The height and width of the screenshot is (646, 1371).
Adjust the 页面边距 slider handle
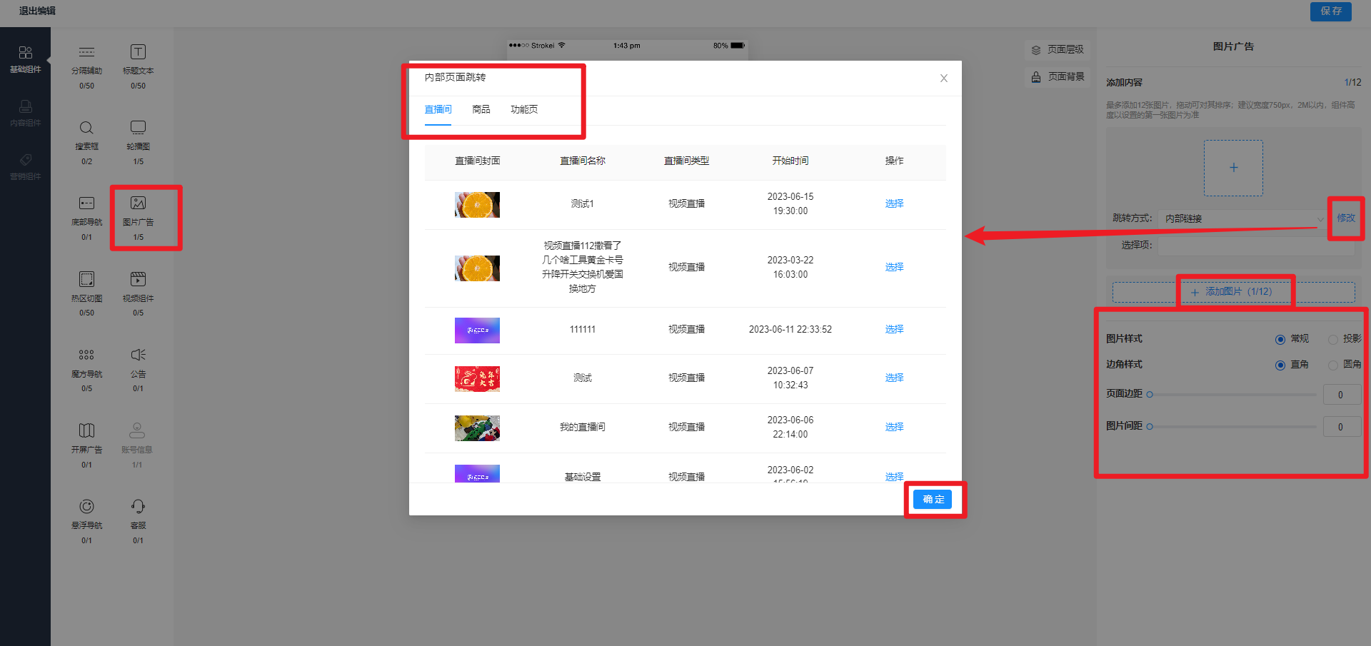pyautogui.click(x=1150, y=395)
